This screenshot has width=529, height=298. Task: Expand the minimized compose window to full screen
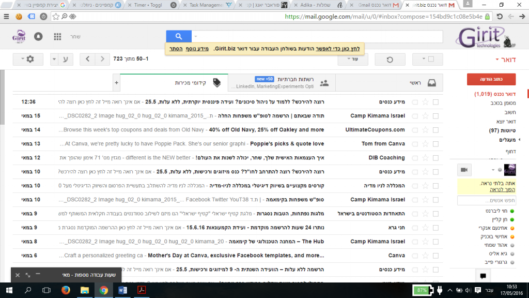click(28, 275)
